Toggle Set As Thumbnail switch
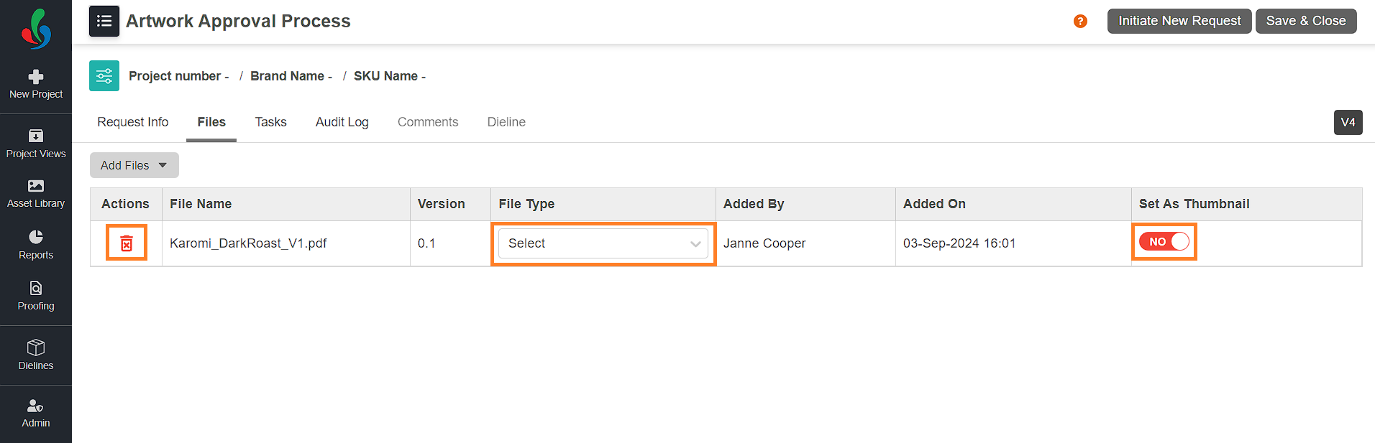The height and width of the screenshot is (443, 1375). point(1164,242)
